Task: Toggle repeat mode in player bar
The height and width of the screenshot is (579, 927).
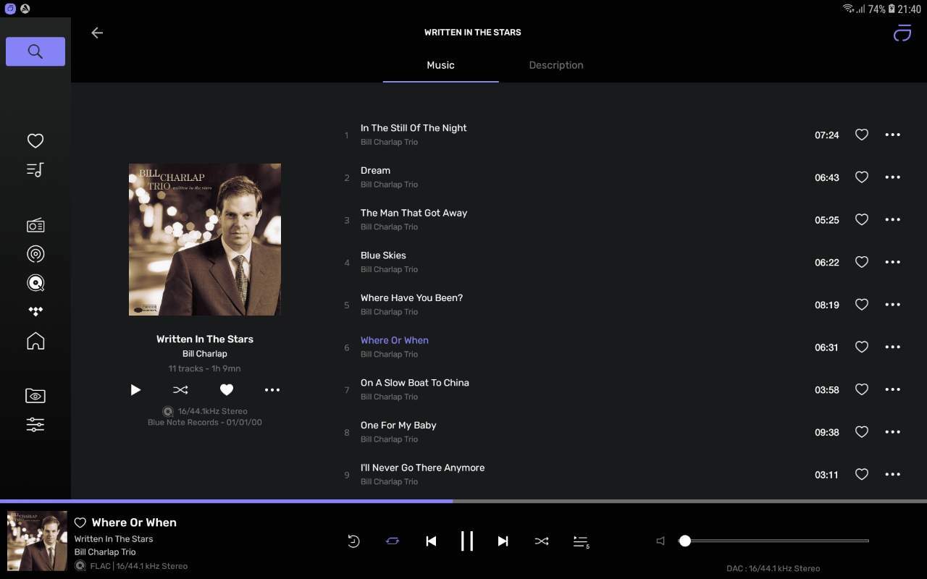Action: pos(393,541)
